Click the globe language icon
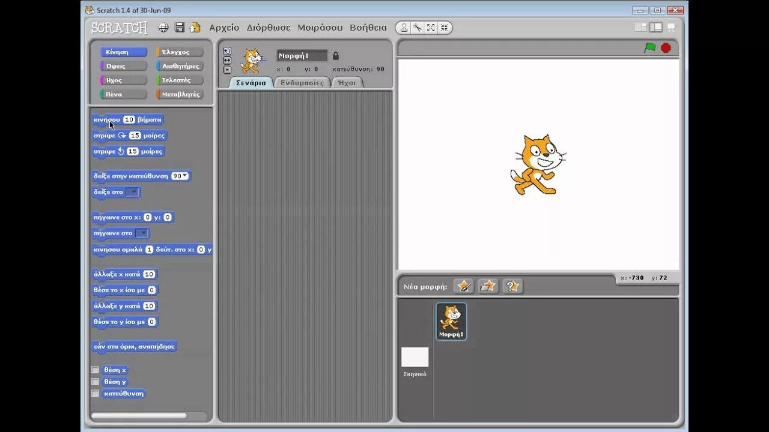This screenshot has width=769, height=432. click(x=163, y=28)
